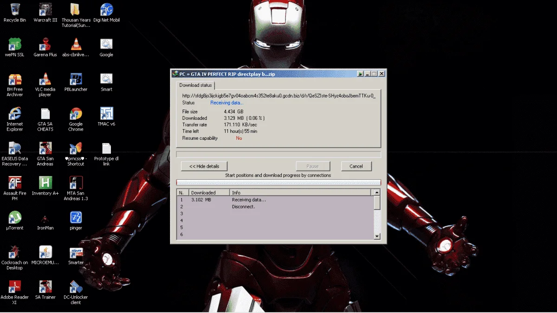Launch the SA Trainer shortcut

pos(45,290)
